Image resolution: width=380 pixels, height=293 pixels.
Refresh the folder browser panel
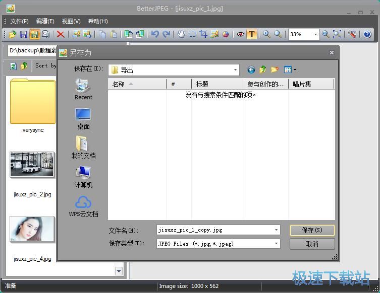pos(13,66)
